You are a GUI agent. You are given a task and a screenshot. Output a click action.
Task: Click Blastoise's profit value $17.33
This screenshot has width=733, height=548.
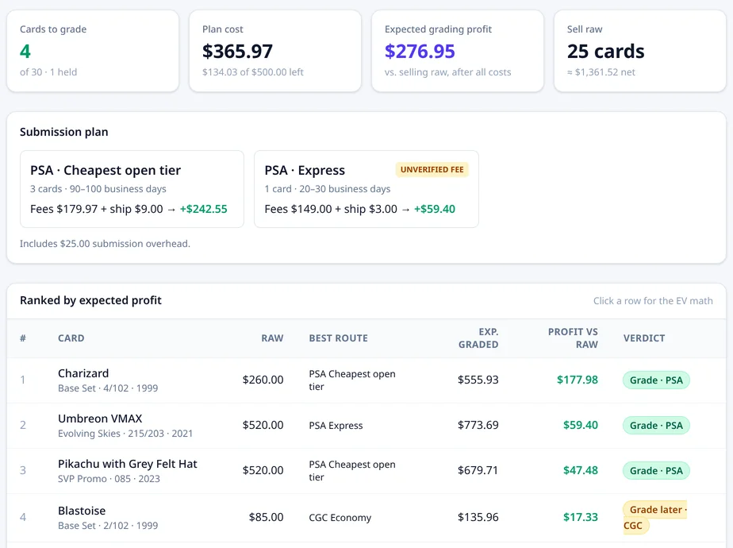[x=581, y=517]
